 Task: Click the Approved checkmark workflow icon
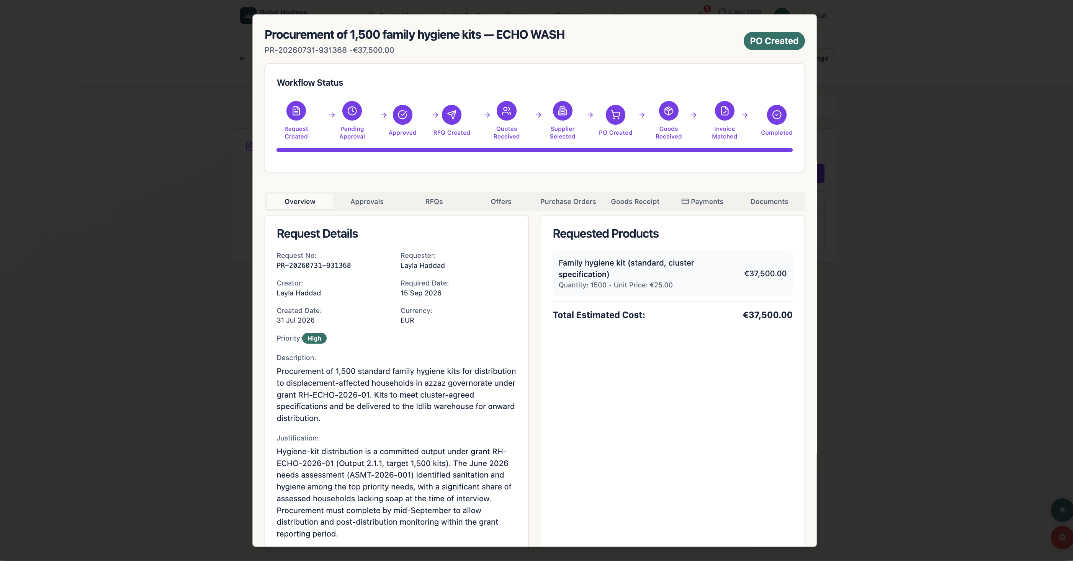[402, 114]
